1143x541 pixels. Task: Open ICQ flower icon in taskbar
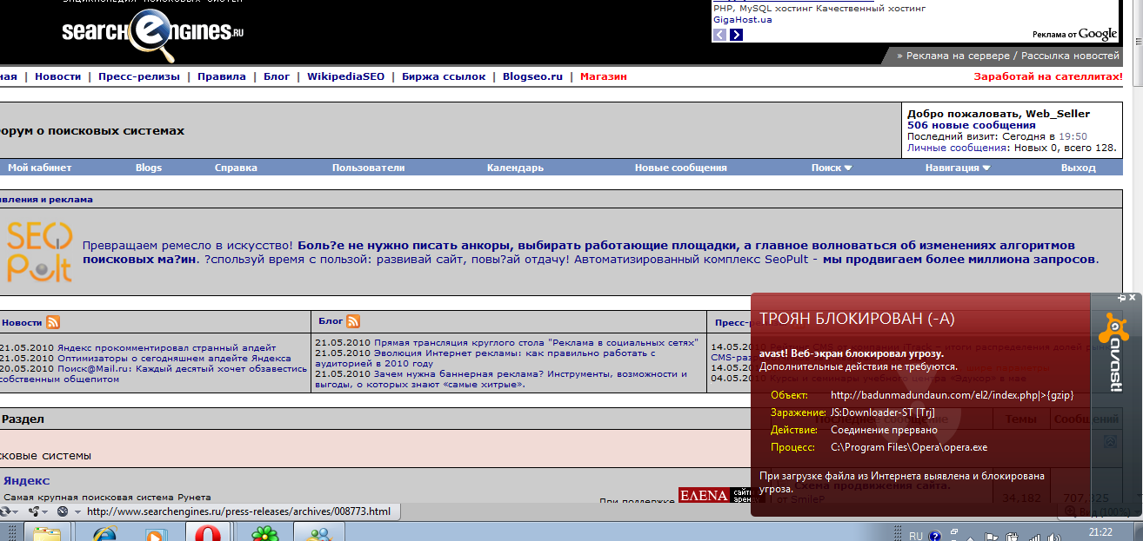tap(264, 534)
